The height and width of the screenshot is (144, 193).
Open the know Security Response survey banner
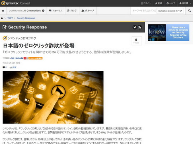[x=168, y=32]
